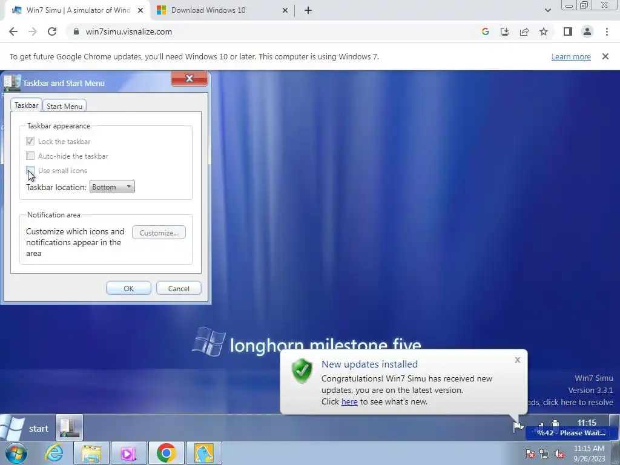The image size is (620, 465).
Task: Open a new browser tab
Action: (x=308, y=11)
